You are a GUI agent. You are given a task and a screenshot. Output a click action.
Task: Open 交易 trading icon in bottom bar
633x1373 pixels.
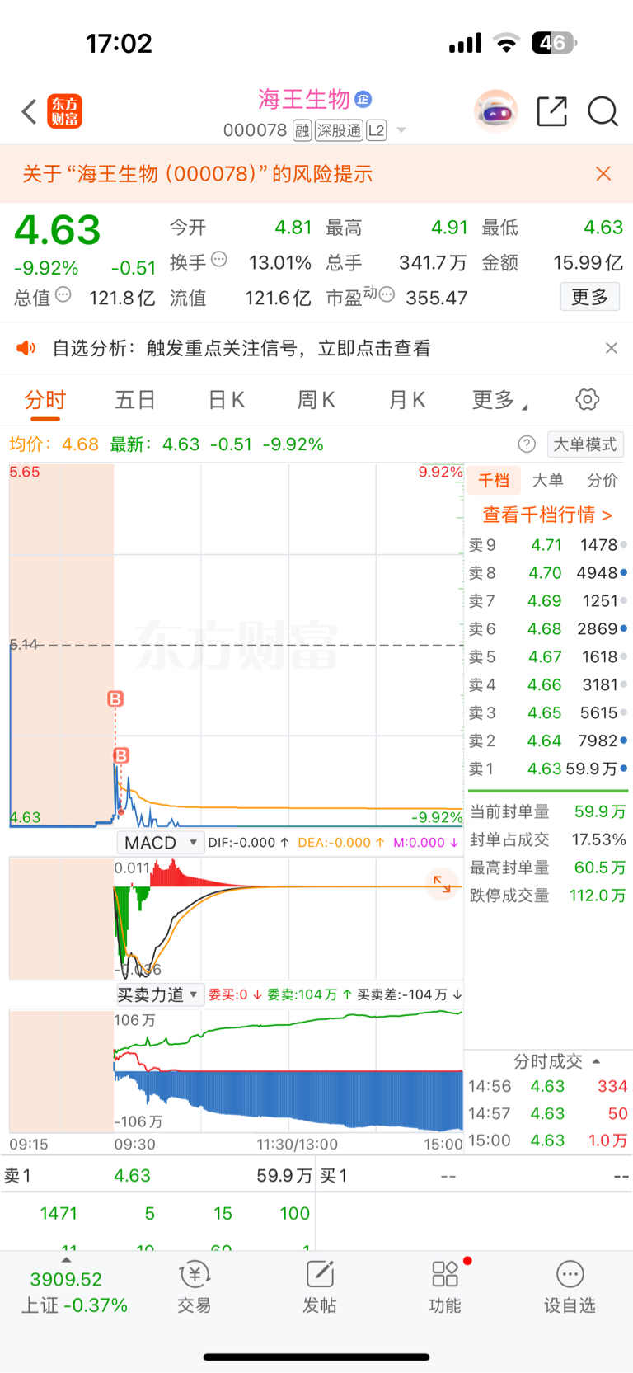click(195, 1287)
